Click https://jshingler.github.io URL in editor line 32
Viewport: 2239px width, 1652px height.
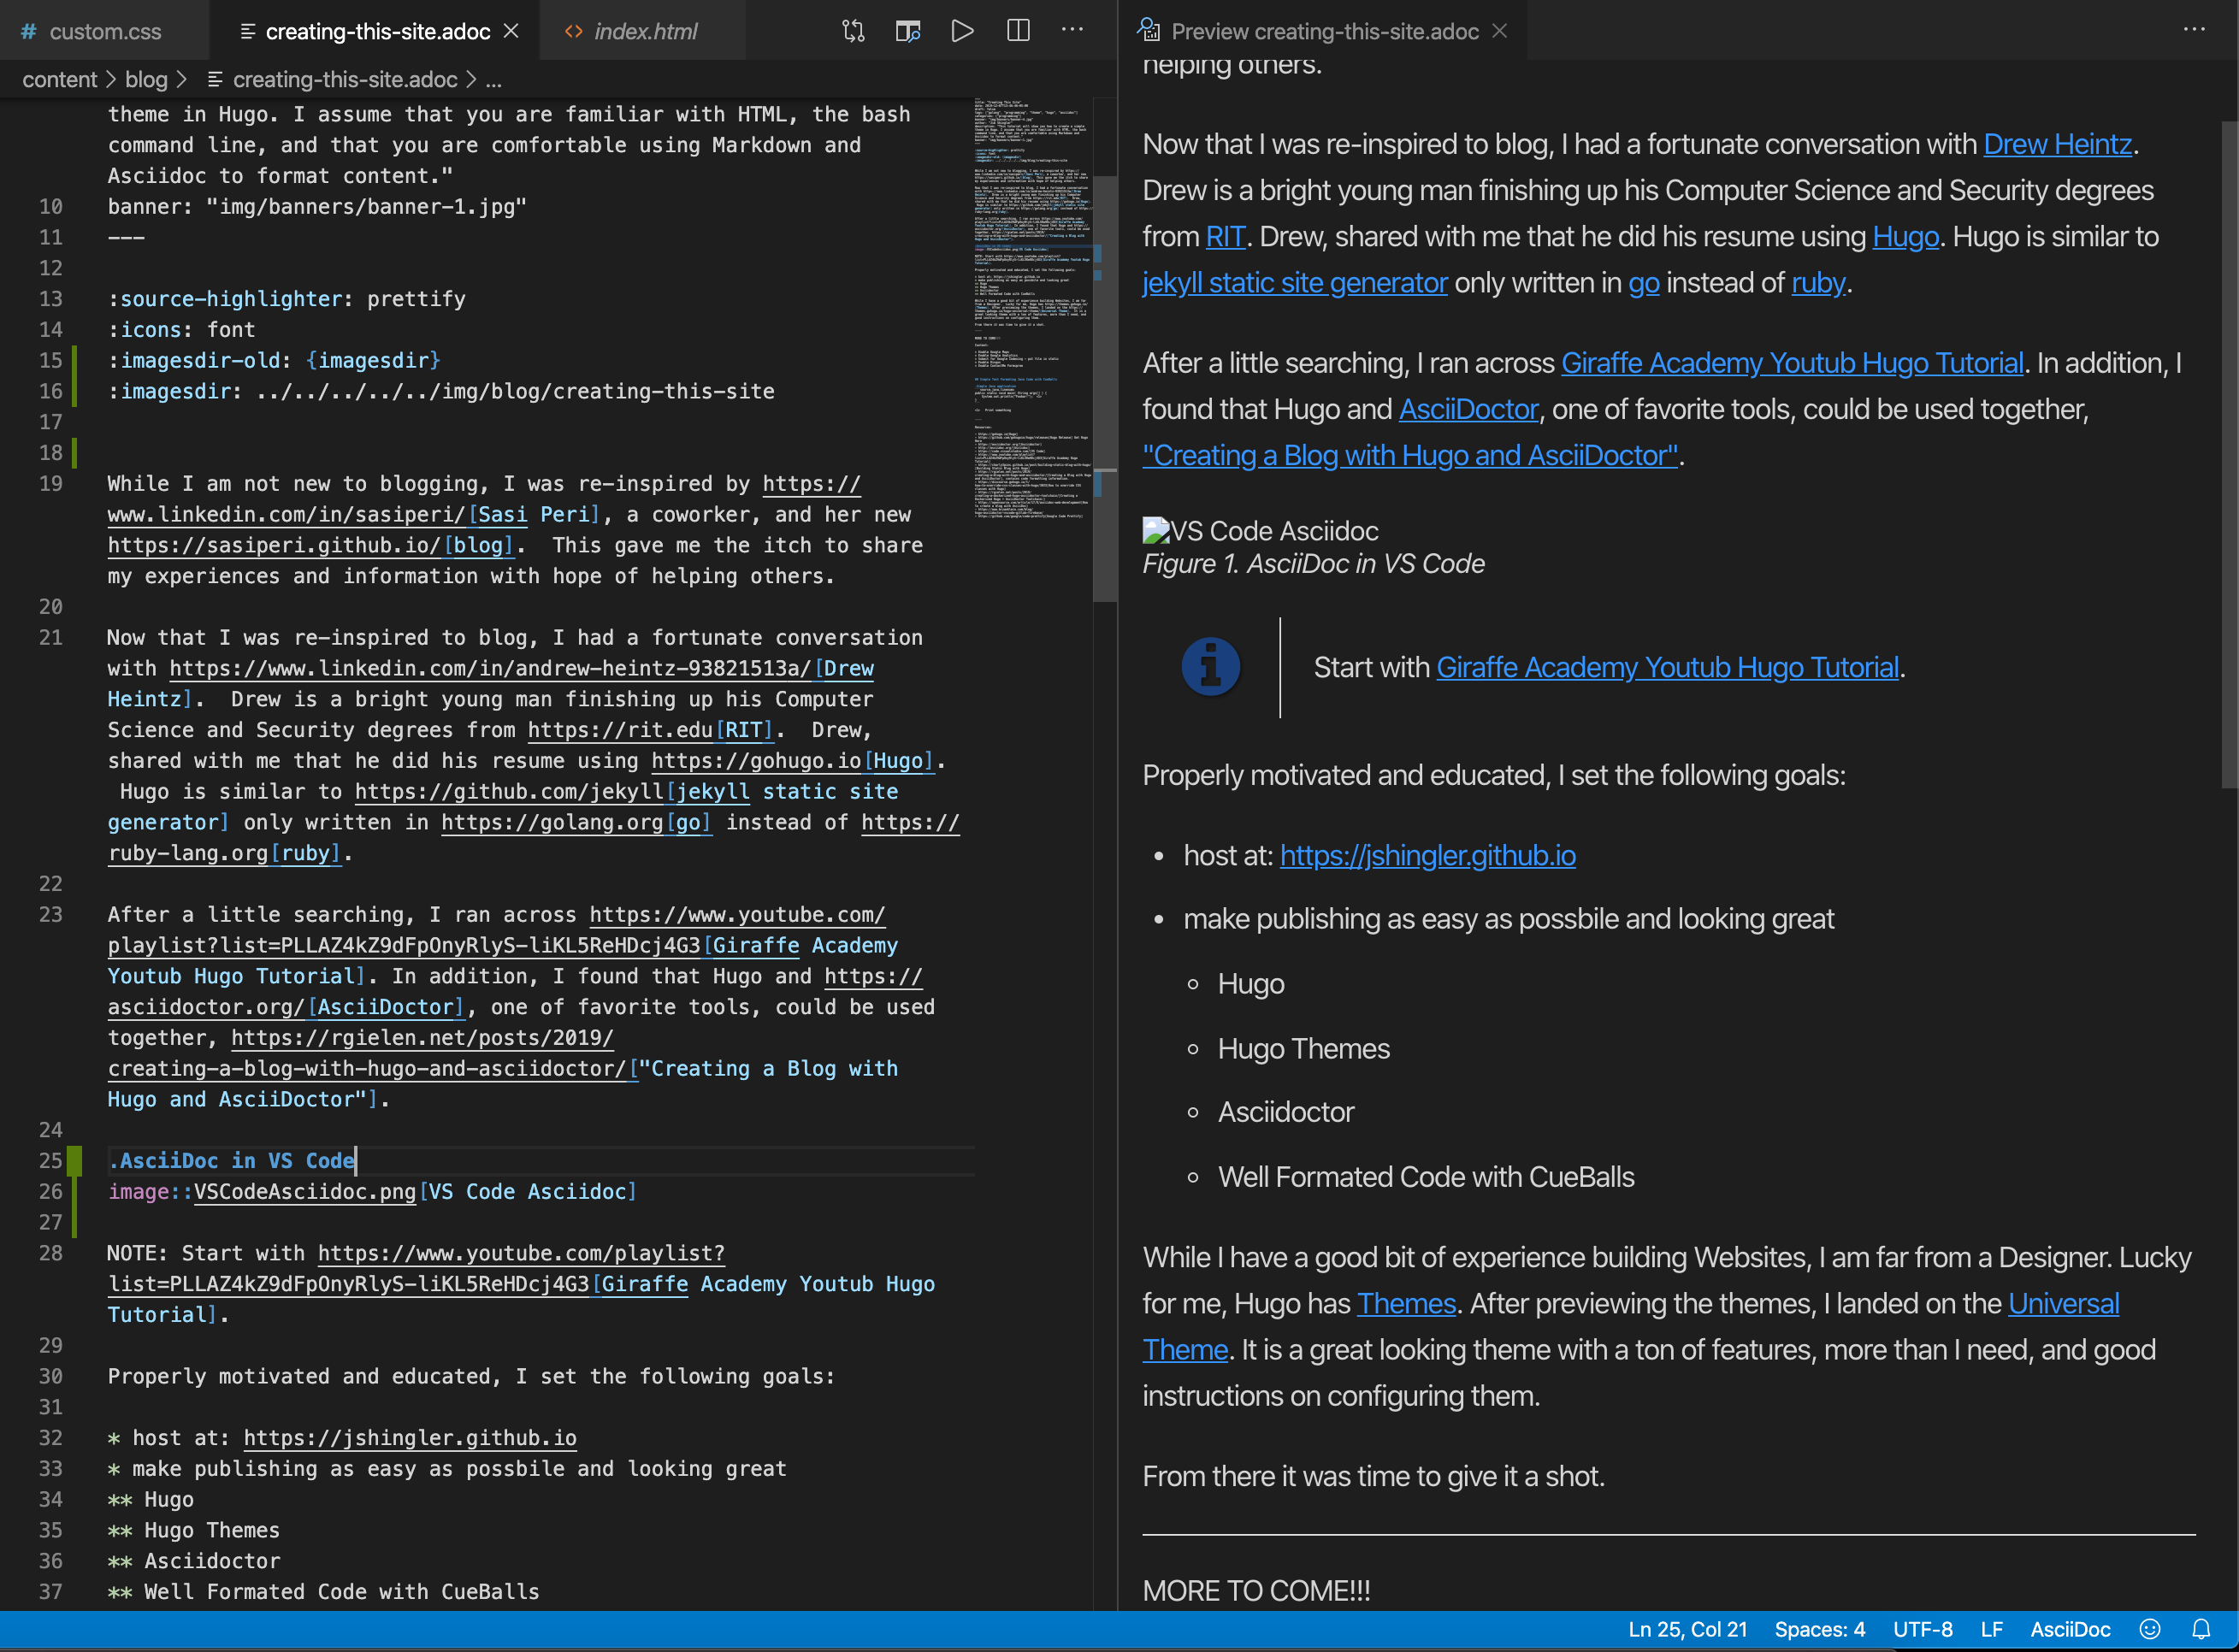click(x=410, y=1437)
